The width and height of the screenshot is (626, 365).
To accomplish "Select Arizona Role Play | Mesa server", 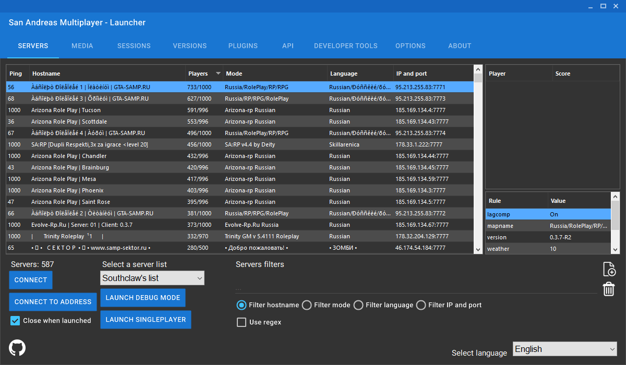I will pos(240,179).
